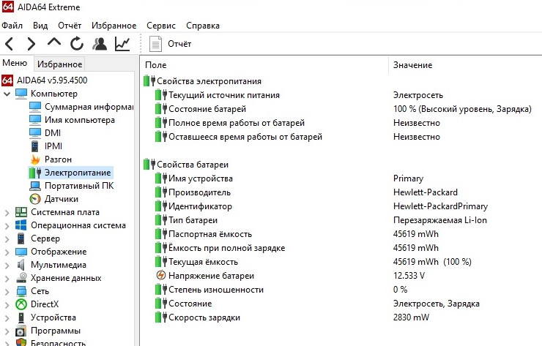
Task: Click the Отчёт toolbar button label
Action: click(x=179, y=44)
